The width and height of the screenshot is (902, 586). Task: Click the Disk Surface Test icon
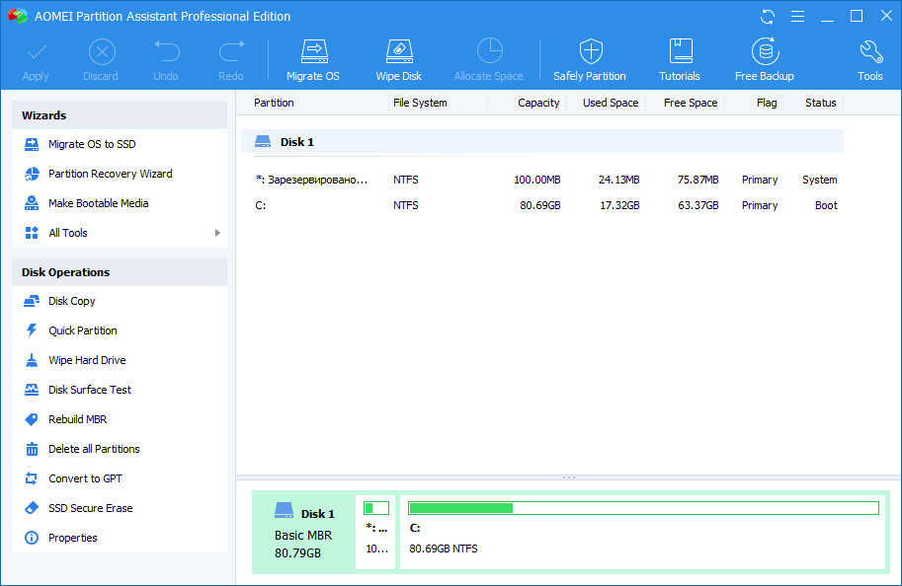(32, 390)
